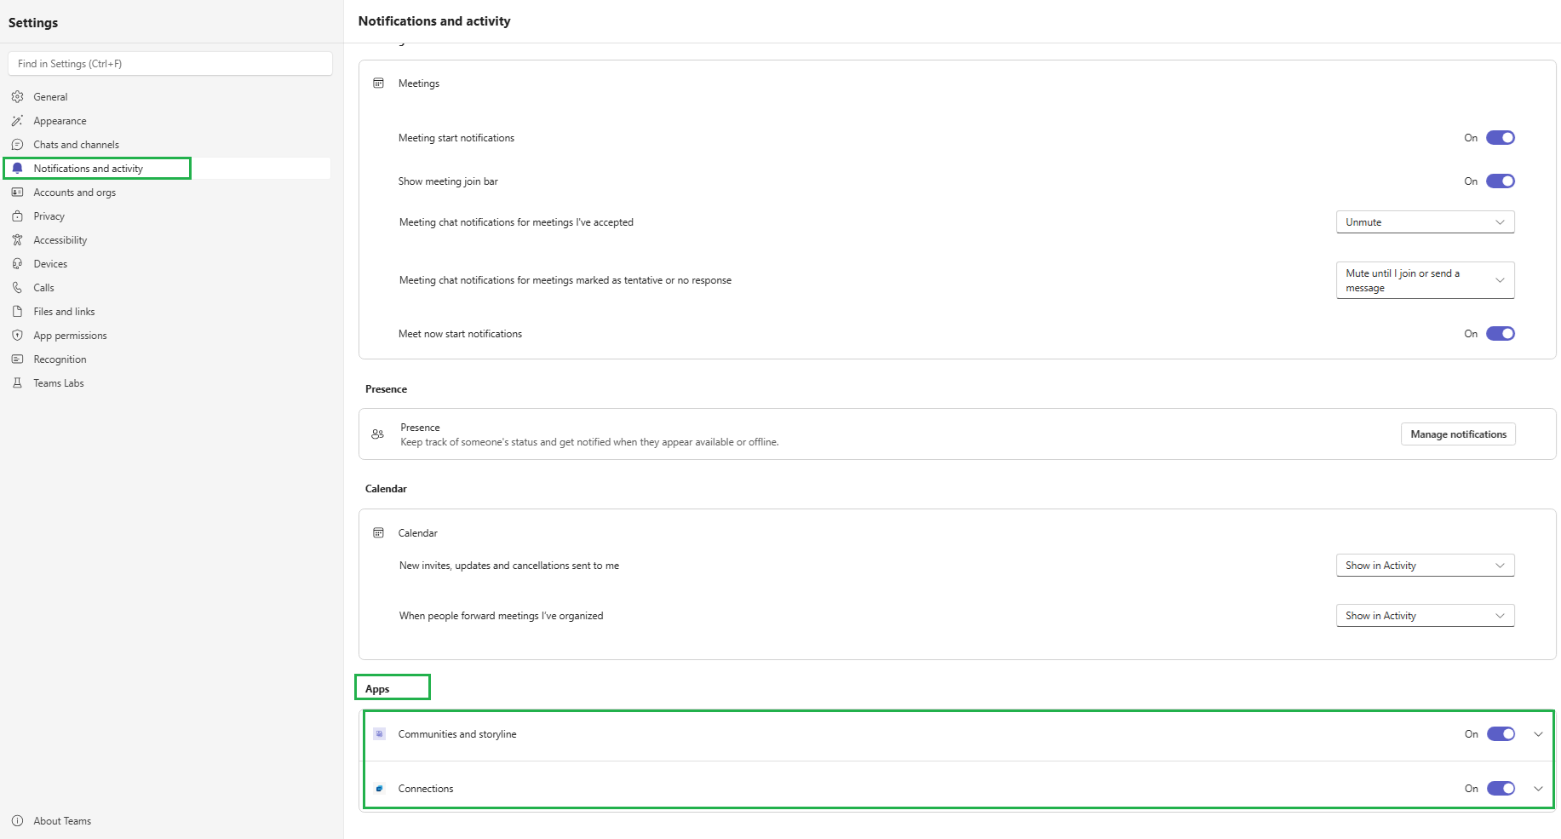Switch off Meet now start notifications

(x=1501, y=334)
